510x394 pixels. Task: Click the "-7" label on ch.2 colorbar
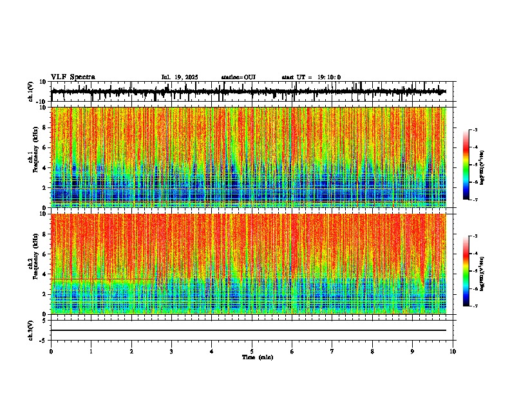475,306
